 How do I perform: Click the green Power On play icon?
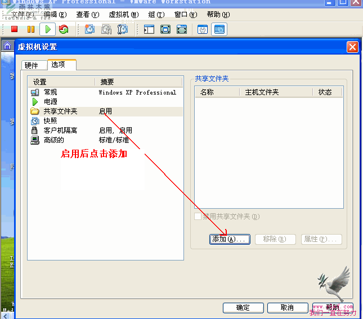pyautogui.click(x=48, y=29)
